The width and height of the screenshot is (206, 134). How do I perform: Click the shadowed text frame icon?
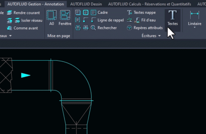coord(78,13)
